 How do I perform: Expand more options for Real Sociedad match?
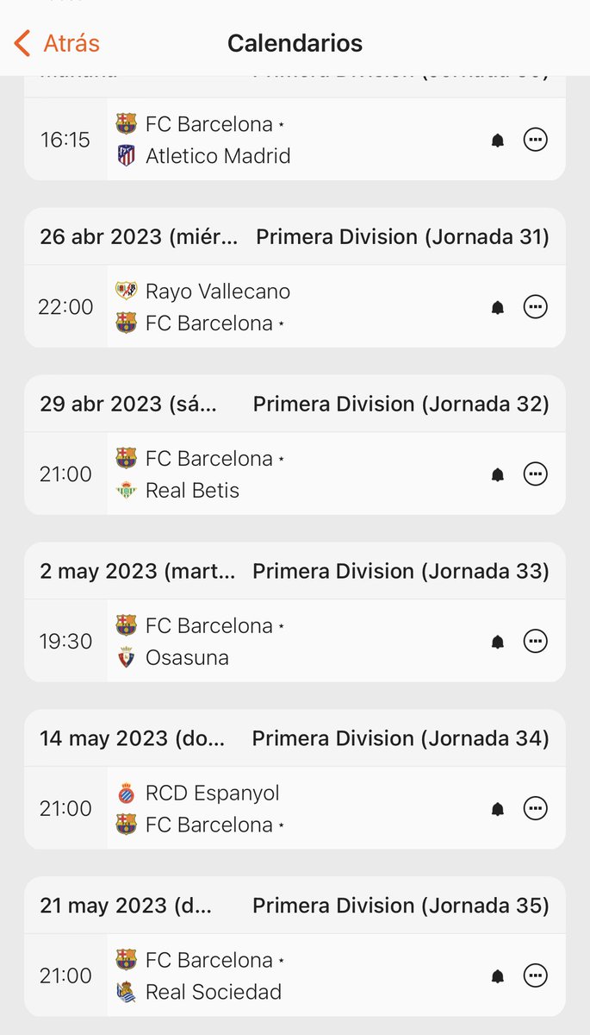pyautogui.click(x=536, y=976)
